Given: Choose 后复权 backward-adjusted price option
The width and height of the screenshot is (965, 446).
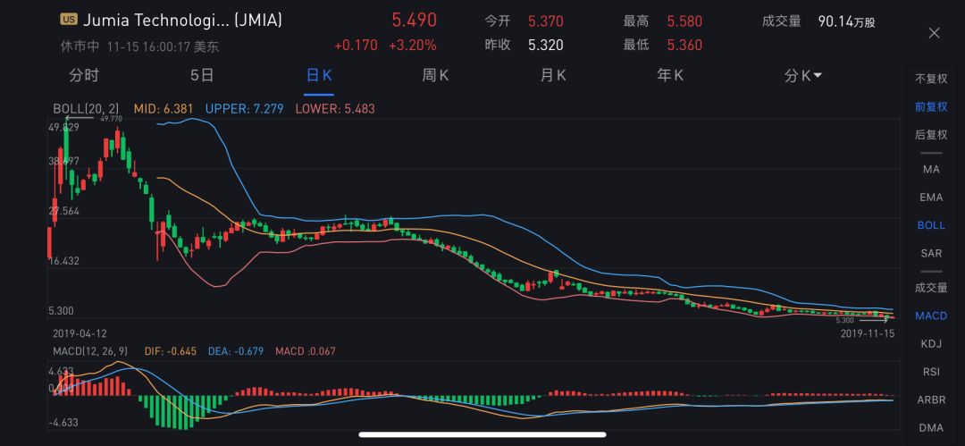Looking at the screenshot, I should click(931, 135).
